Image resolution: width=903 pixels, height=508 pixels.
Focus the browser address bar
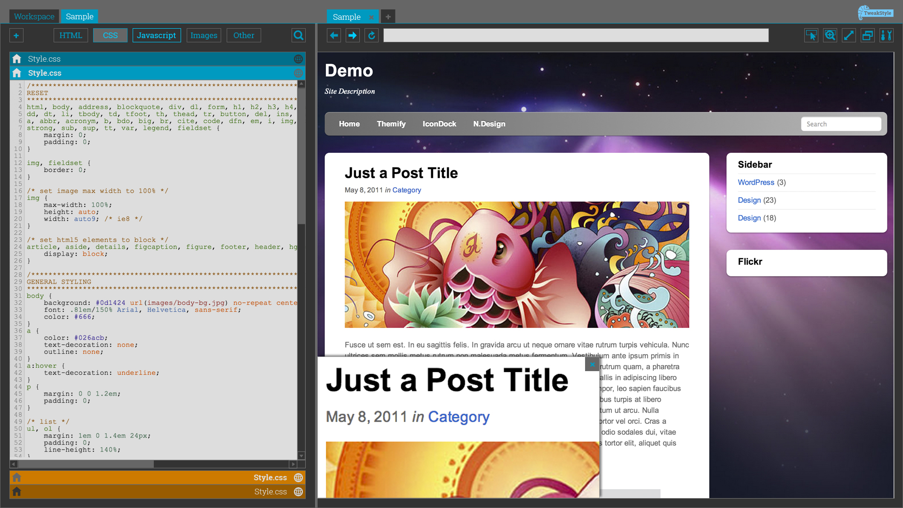coord(576,35)
